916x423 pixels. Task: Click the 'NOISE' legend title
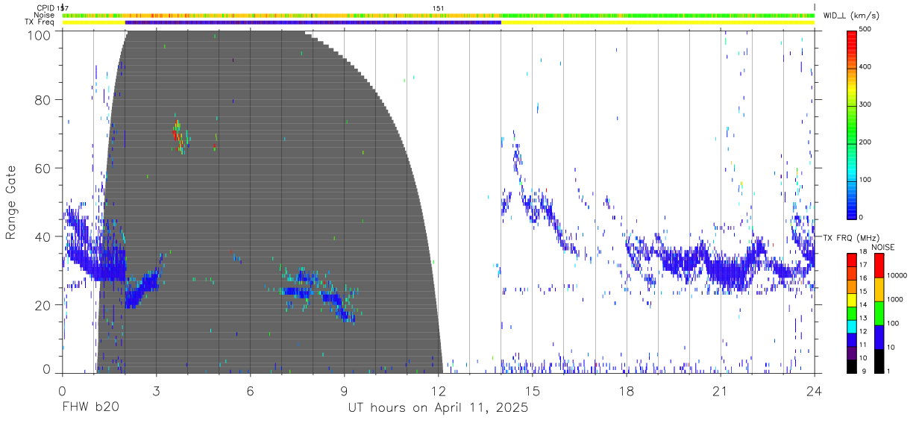pyautogui.click(x=882, y=247)
